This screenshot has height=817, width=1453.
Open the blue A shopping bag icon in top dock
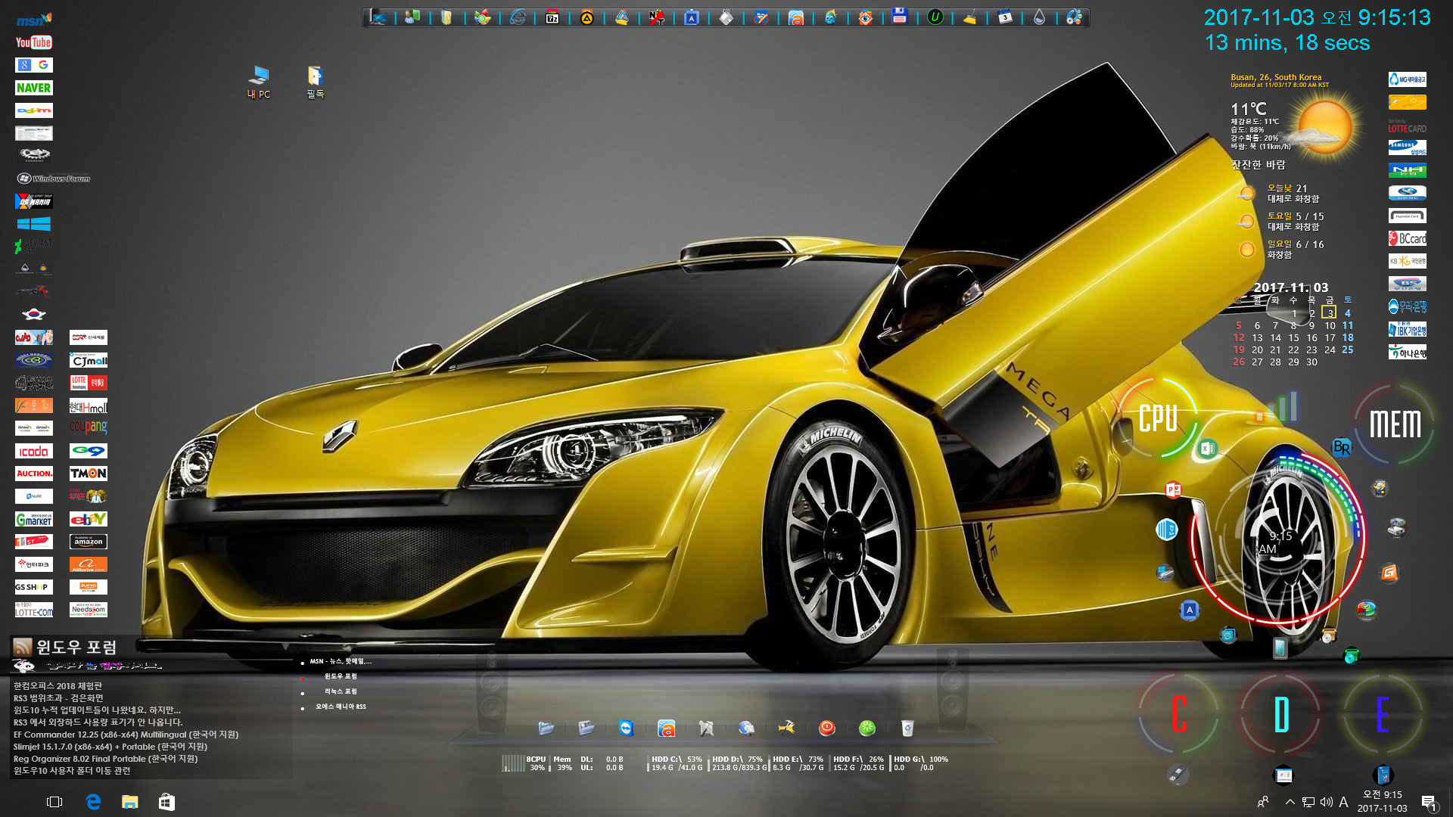(x=691, y=17)
